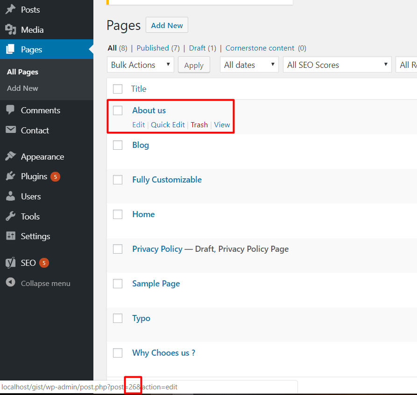Screen dimensions: 417x395
Task: Open the Users menu label
Action: coord(31,197)
